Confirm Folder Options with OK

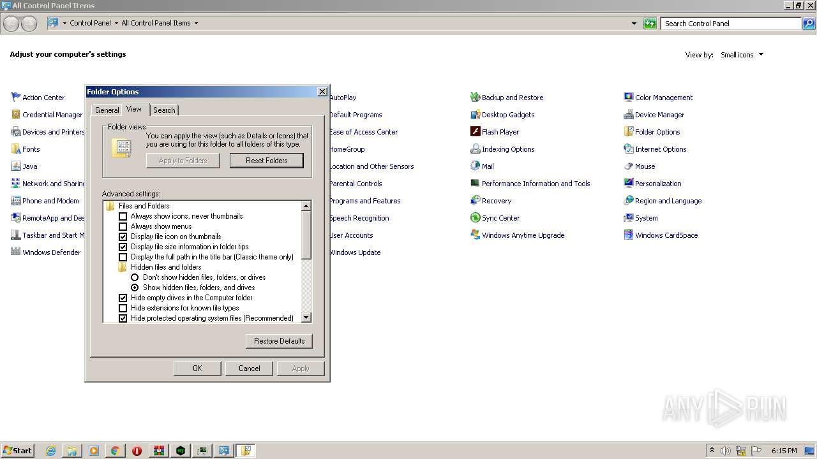coord(197,368)
